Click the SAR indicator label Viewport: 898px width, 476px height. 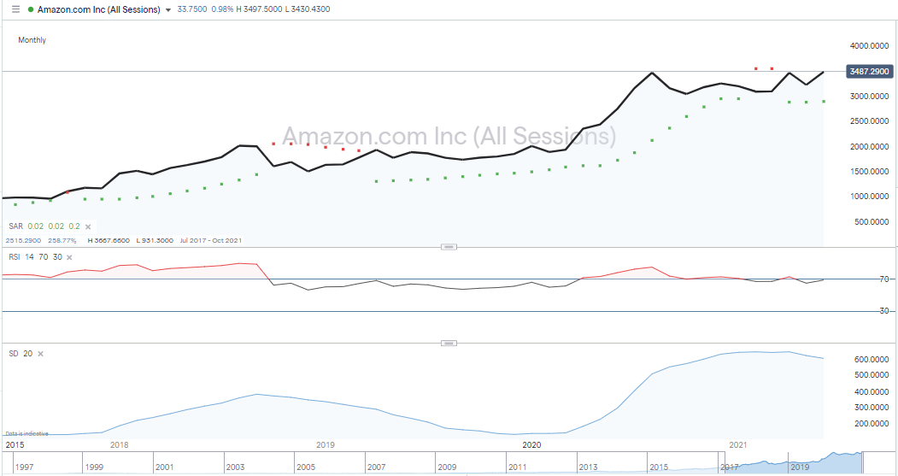16,226
